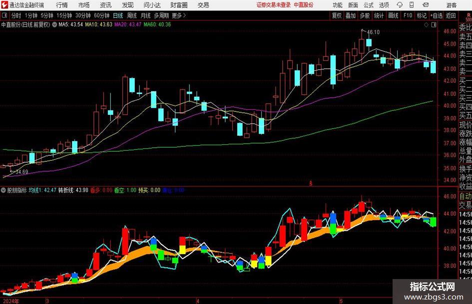Click the 2024年 date axis label
This screenshot has width=472, height=304.
[x=10, y=301]
